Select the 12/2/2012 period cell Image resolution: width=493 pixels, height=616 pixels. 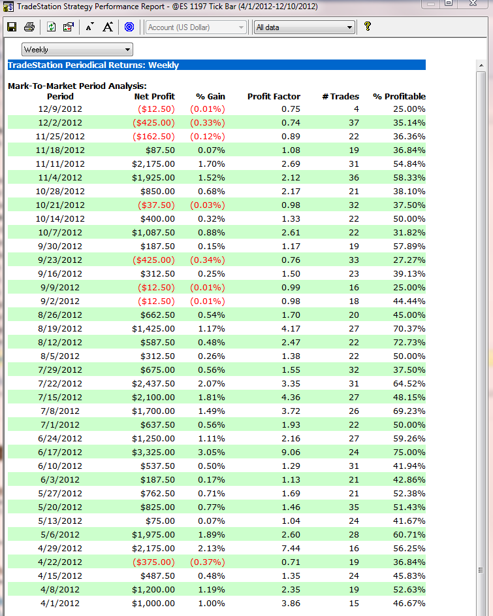point(60,123)
